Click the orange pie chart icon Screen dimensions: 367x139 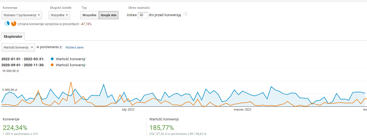(x=14, y=24)
